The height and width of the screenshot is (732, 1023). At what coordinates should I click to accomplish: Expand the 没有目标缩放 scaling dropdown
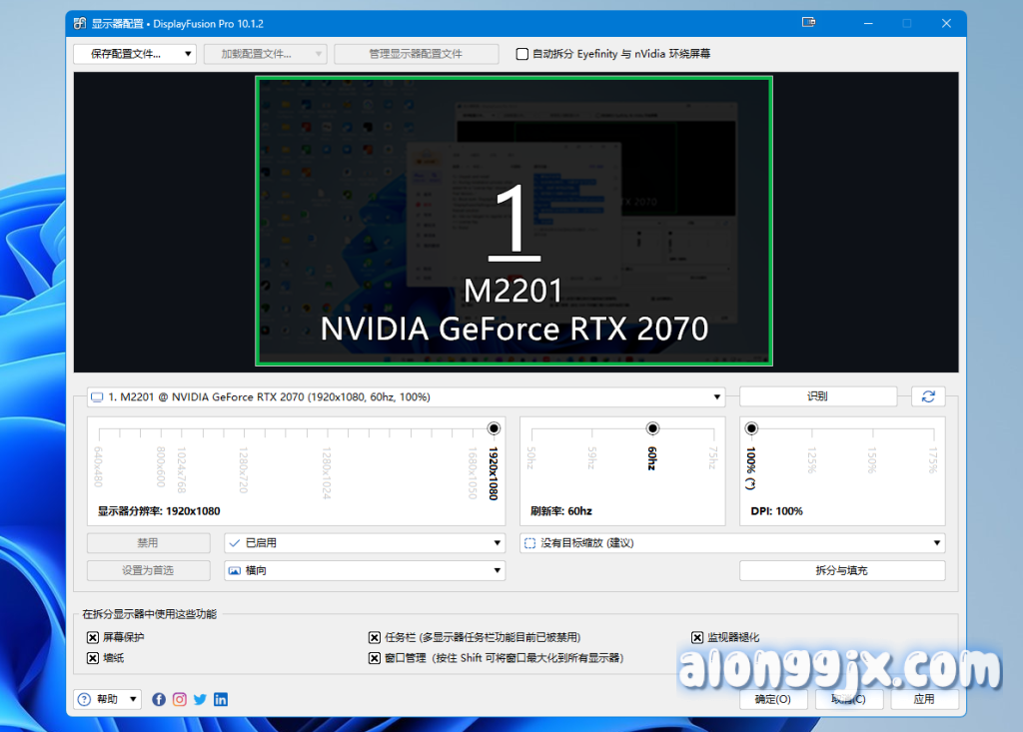coord(935,542)
